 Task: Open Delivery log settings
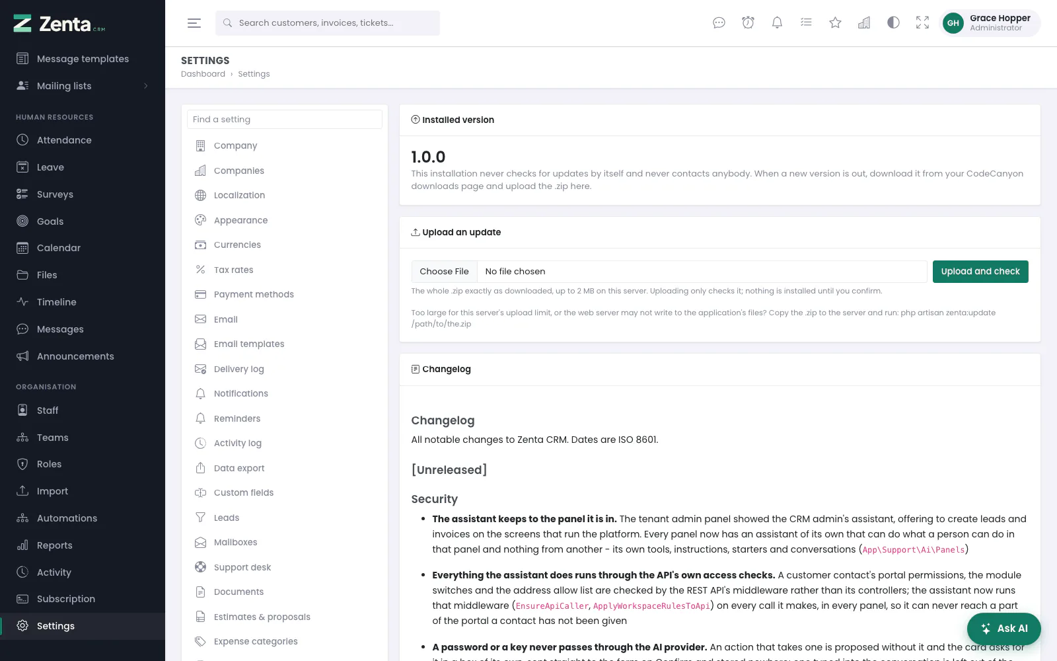(285, 369)
